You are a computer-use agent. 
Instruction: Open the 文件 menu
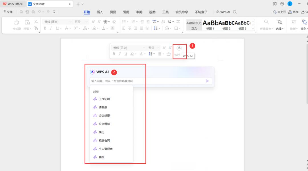[9, 12]
